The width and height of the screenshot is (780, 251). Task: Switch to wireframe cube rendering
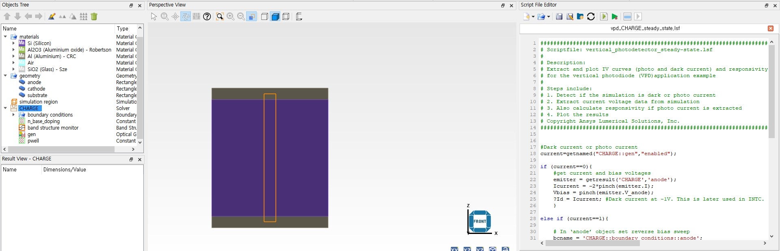[264, 16]
